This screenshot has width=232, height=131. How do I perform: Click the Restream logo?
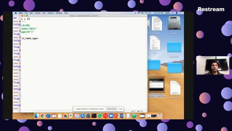(211, 9)
